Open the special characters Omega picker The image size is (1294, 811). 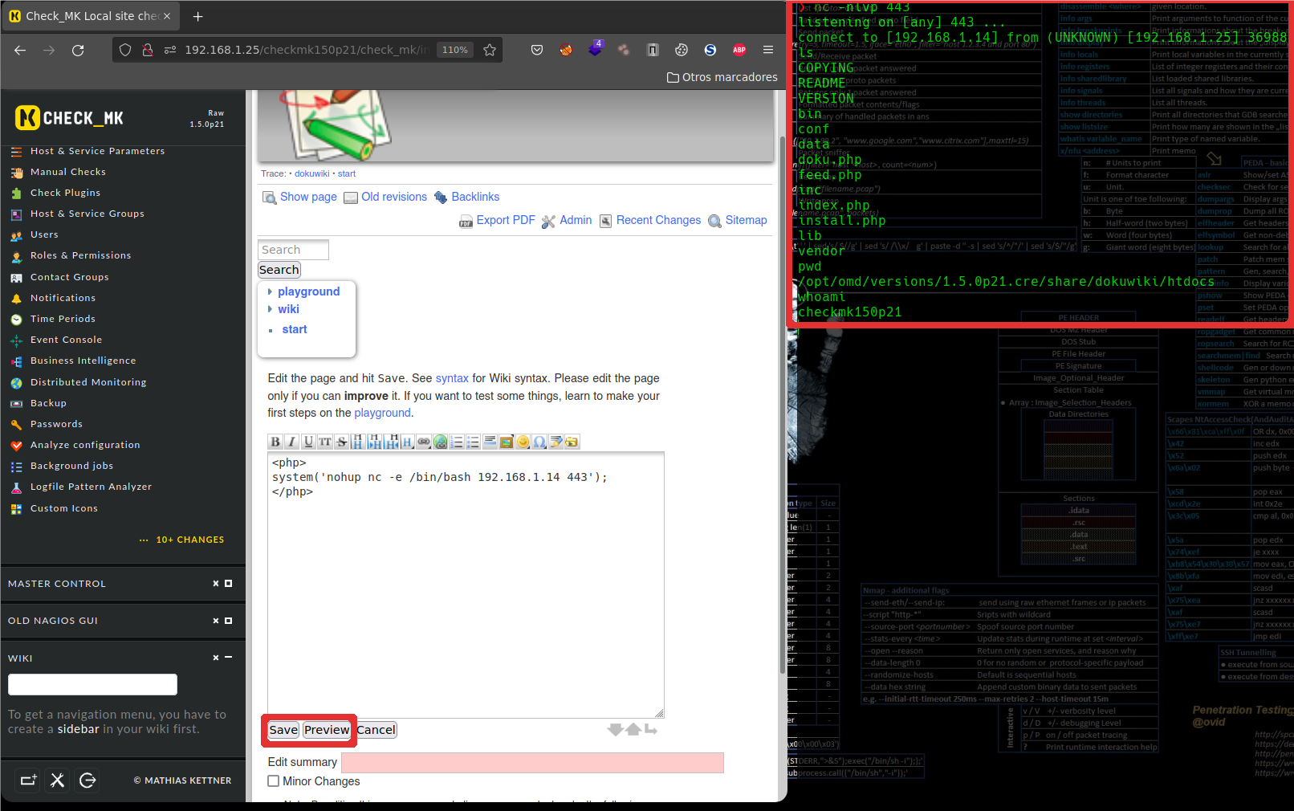pos(539,442)
